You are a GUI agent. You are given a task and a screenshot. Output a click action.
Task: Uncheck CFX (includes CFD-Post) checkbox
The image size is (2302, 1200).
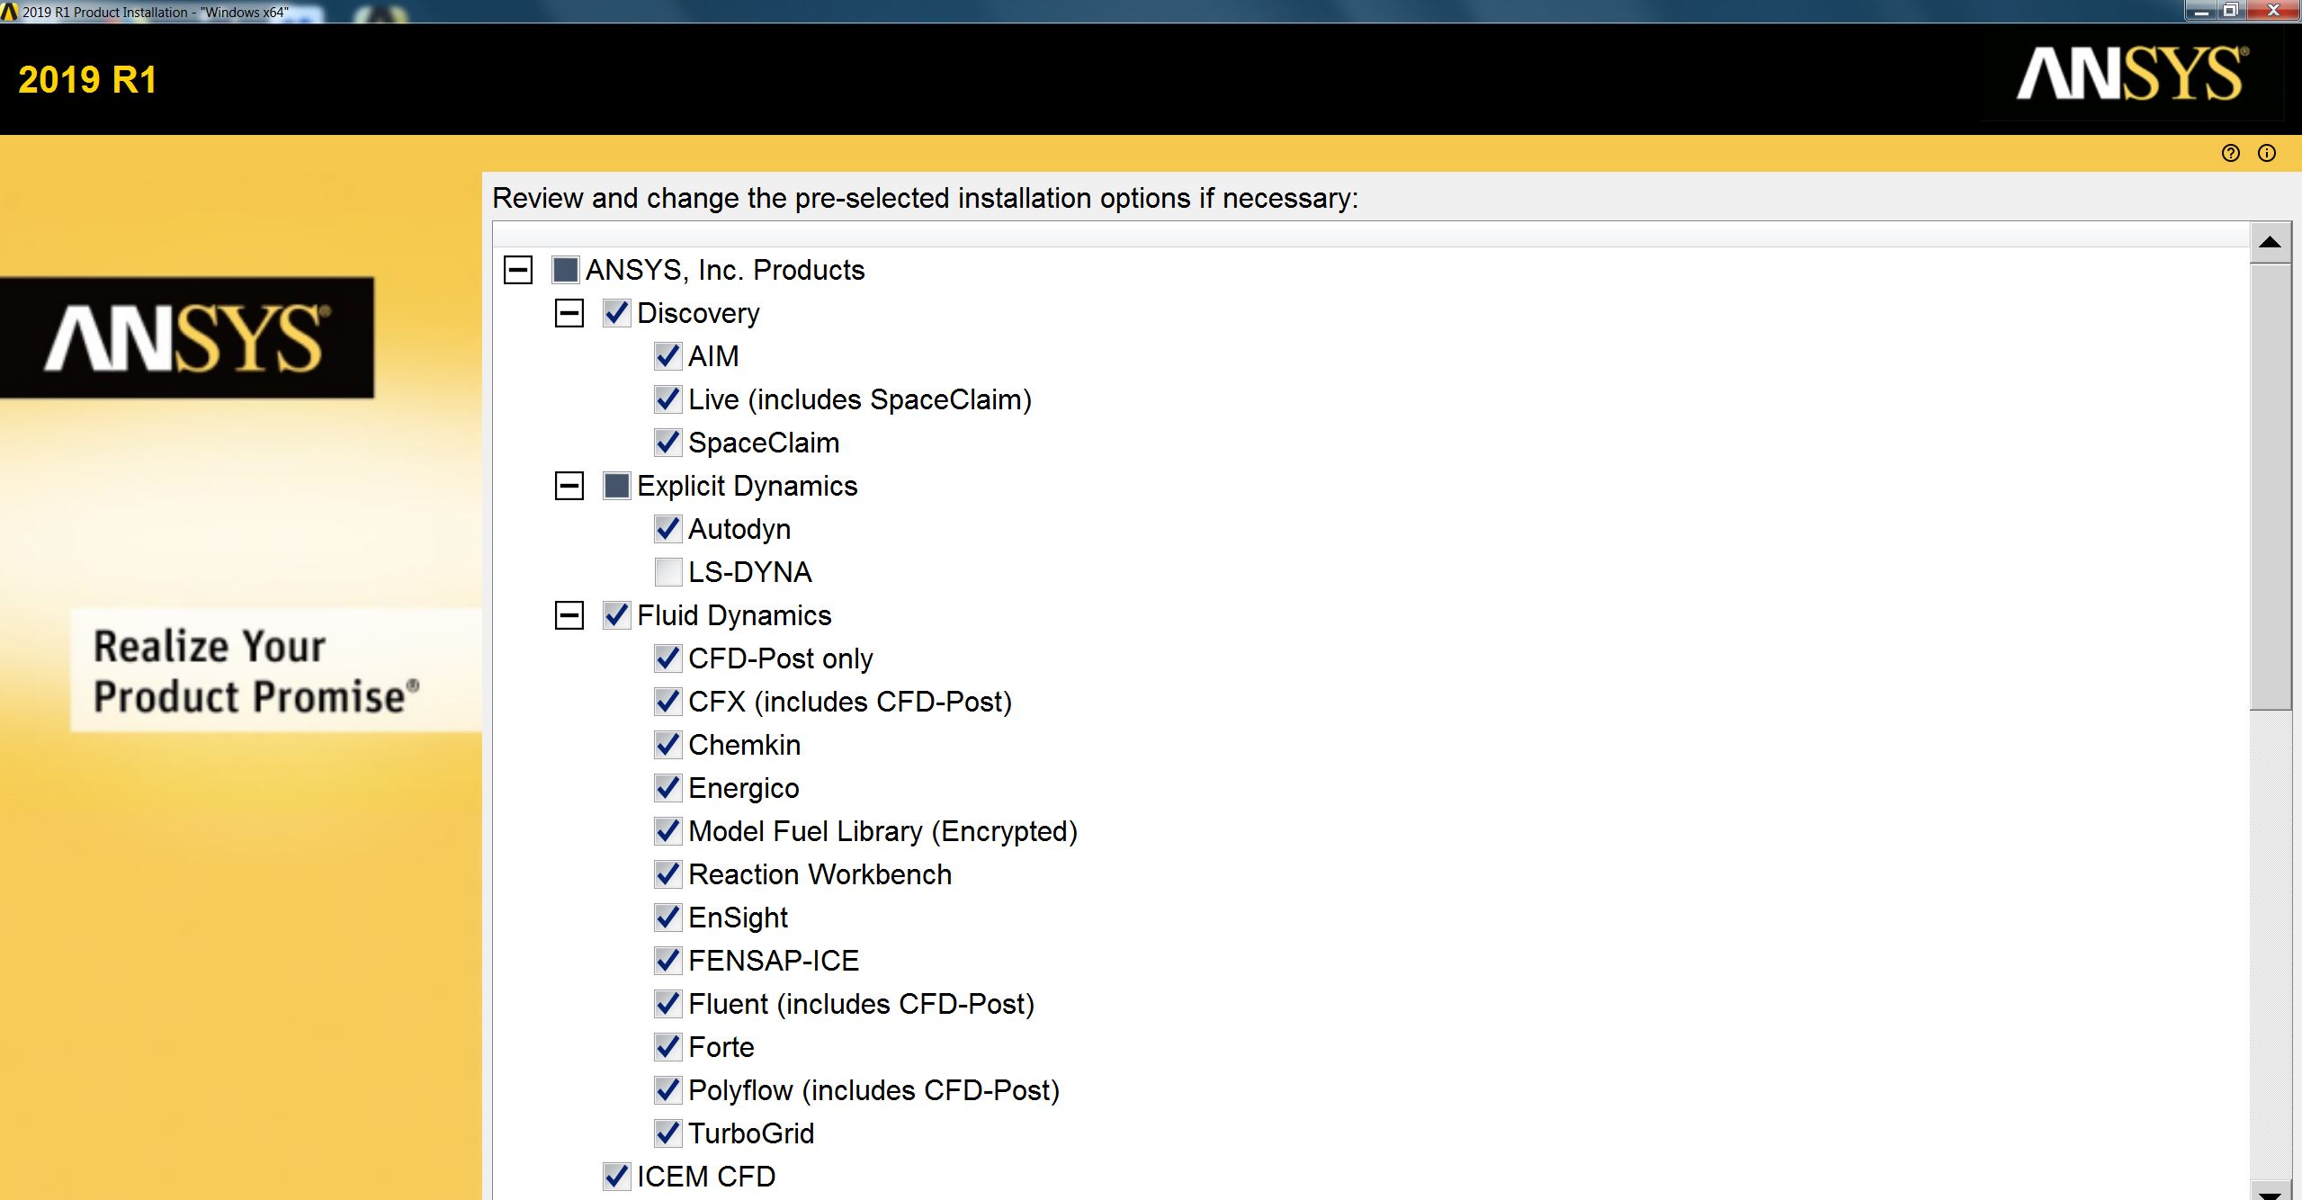[x=667, y=702]
